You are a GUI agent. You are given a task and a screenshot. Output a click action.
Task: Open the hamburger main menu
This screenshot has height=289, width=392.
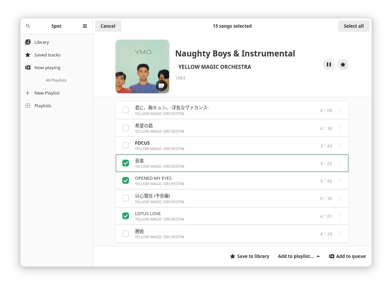coord(85,26)
